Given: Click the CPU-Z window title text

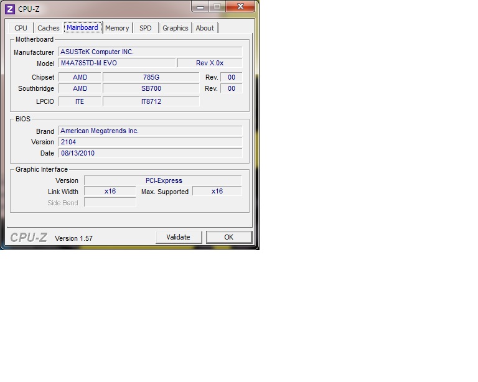Looking at the screenshot, I should 29,9.
